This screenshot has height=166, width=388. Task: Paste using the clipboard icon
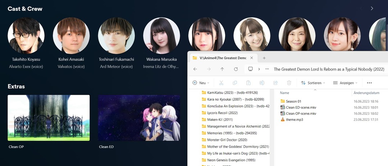248,83
